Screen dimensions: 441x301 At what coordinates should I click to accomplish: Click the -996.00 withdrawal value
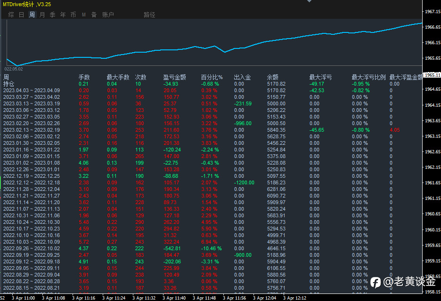(243, 123)
